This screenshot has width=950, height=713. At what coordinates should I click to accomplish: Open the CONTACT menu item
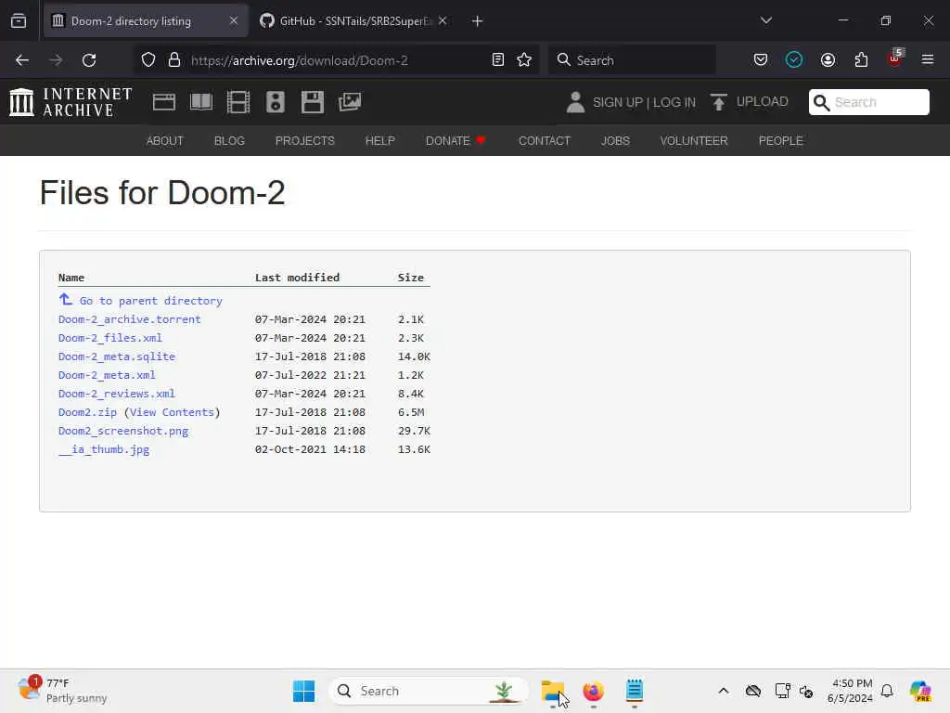tap(544, 141)
